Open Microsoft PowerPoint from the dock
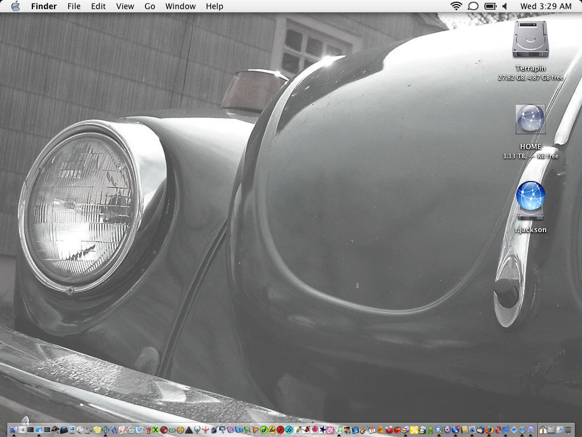Screen dimensions: 582x437 pos(255,430)
